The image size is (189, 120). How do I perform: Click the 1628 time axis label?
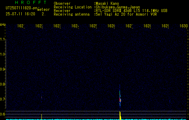(147, 26)
